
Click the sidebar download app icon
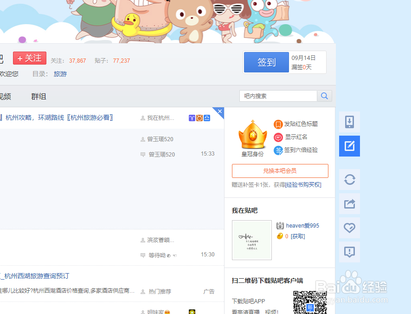(349, 122)
